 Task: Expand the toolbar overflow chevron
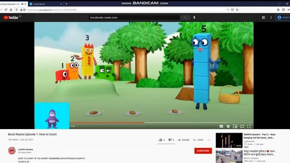pyautogui.click(x=288, y=10)
